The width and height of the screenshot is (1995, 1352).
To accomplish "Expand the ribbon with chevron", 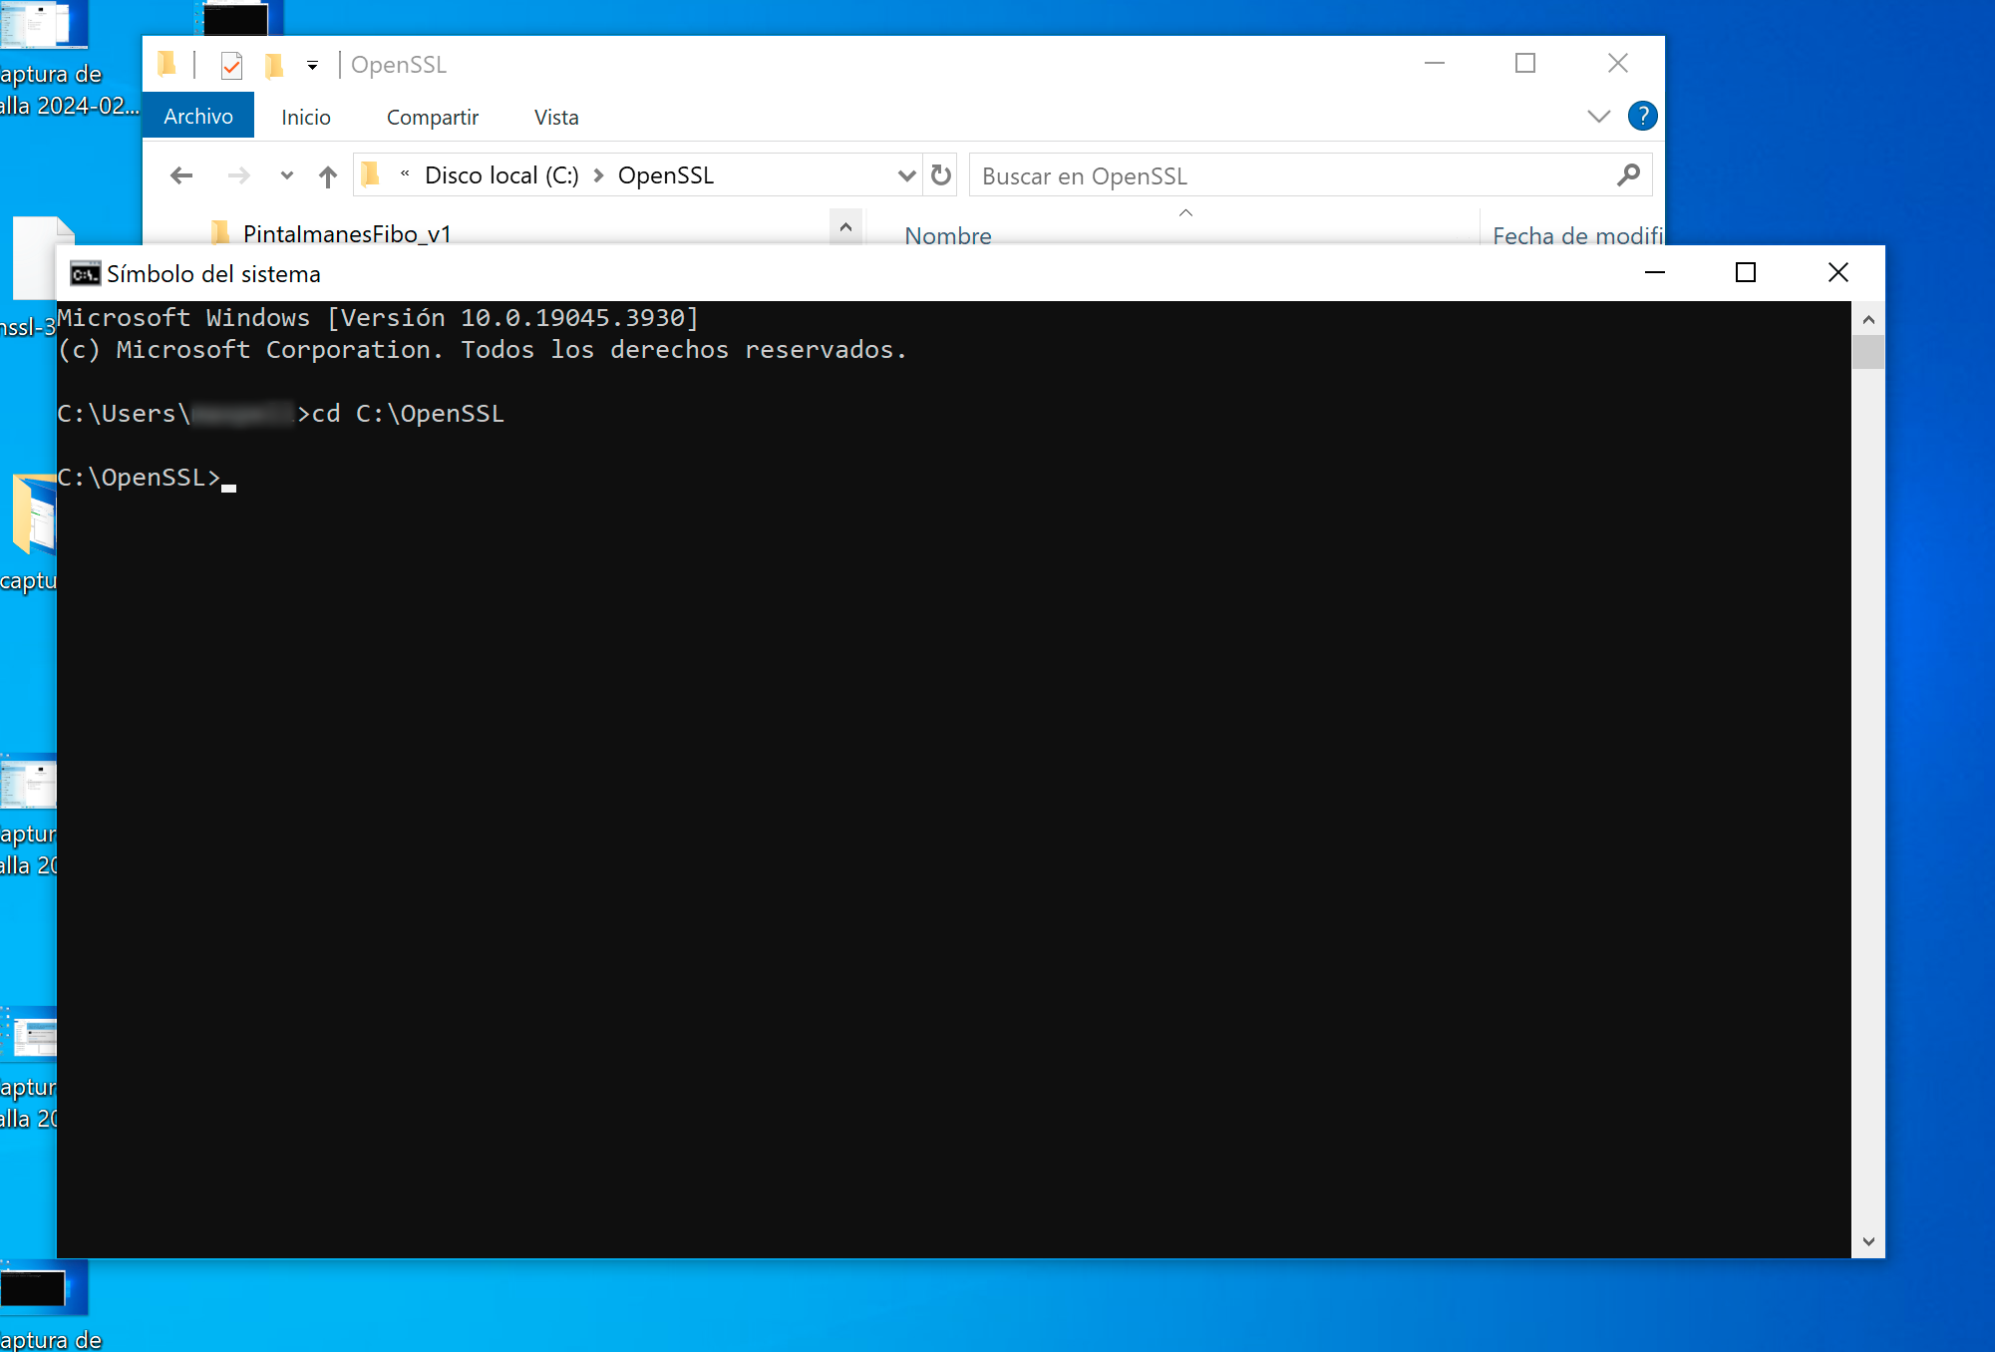I will 1598,116.
